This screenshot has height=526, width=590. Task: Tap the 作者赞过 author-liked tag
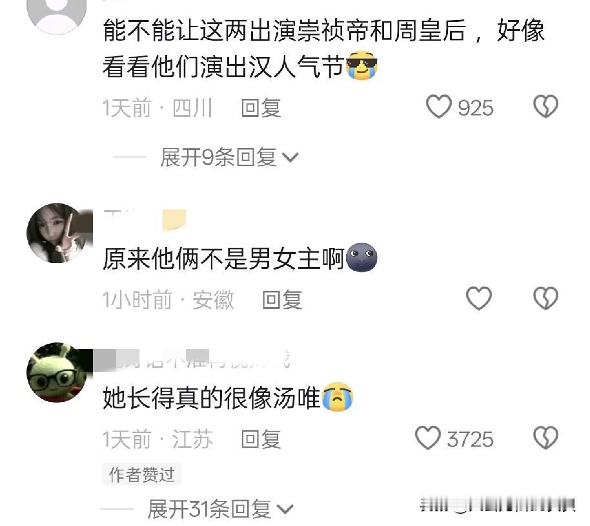(x=142, y=474)
